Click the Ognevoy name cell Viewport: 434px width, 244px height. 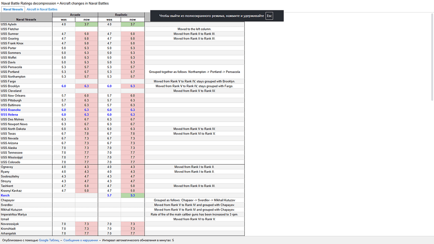[26, 167]
